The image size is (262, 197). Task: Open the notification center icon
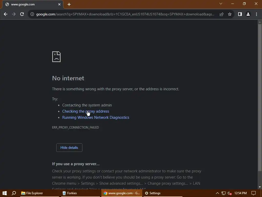pos(254,193)
